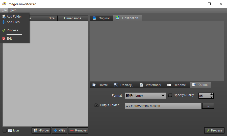This screenshot has height=136, width=227.
Task: Select Process in the File menu
Action: 15,30
